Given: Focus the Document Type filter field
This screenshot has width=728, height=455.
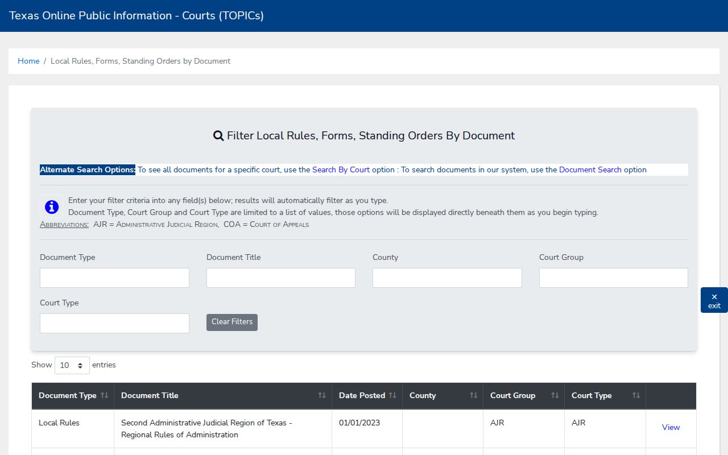Looking at the screenshot, I should tap(114, 278).
